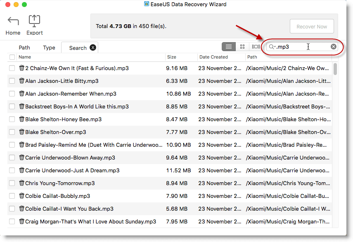Image resolution: width=353 pixels, height=242 pixels.
Task: Check Alan Jackson-Little Bitty.mp3 checkbox
Action: [x=12, y=81]
